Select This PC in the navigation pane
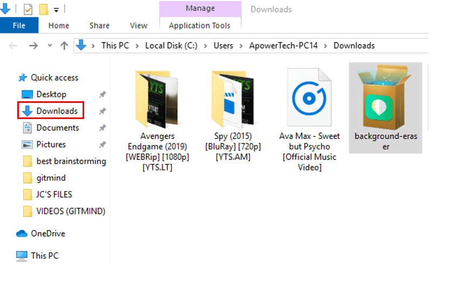456x293 pixels. pyautogui.click(x=44, y=255)
